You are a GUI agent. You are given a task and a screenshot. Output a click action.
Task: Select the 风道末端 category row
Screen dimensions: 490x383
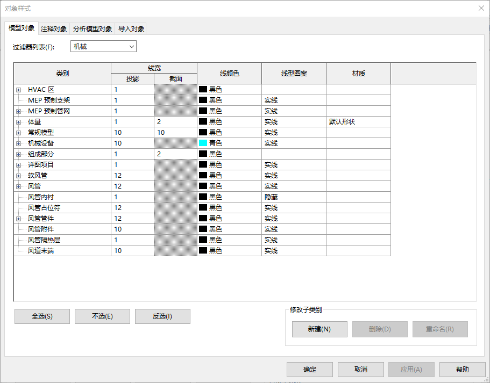tap(202, 251)
